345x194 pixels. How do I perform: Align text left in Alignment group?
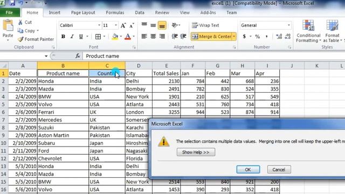point(144,36)
